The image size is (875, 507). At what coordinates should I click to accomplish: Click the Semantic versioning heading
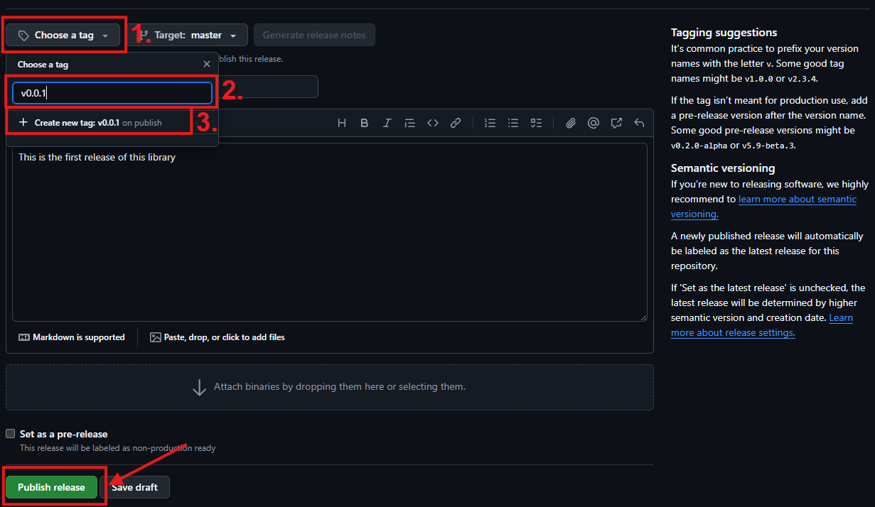point(723,168)
